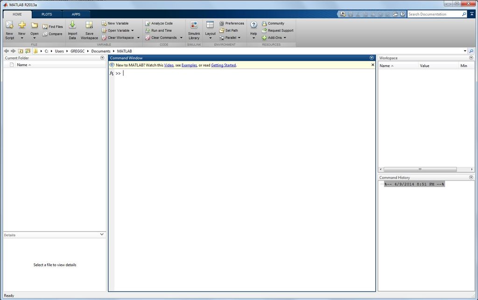Click the Help question mark icon in the ribbon
The height and width of the screenshot is (300, 478).
[x=253, y=25]
